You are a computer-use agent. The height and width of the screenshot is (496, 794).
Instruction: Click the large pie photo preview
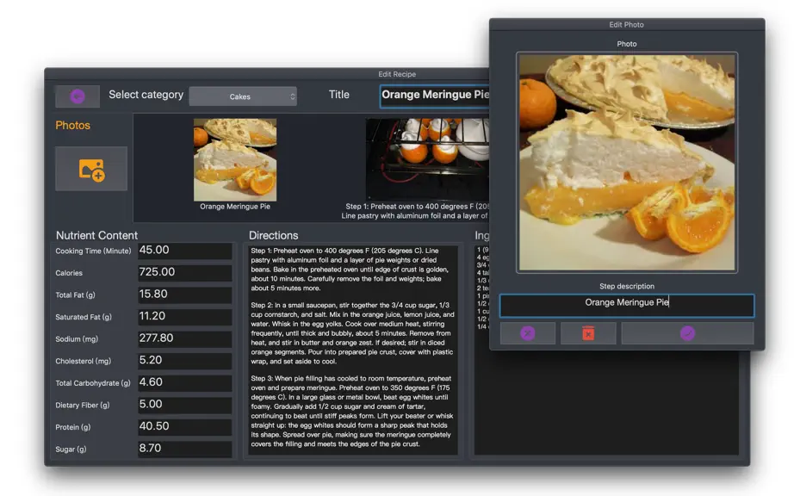(x=627, y=163)
